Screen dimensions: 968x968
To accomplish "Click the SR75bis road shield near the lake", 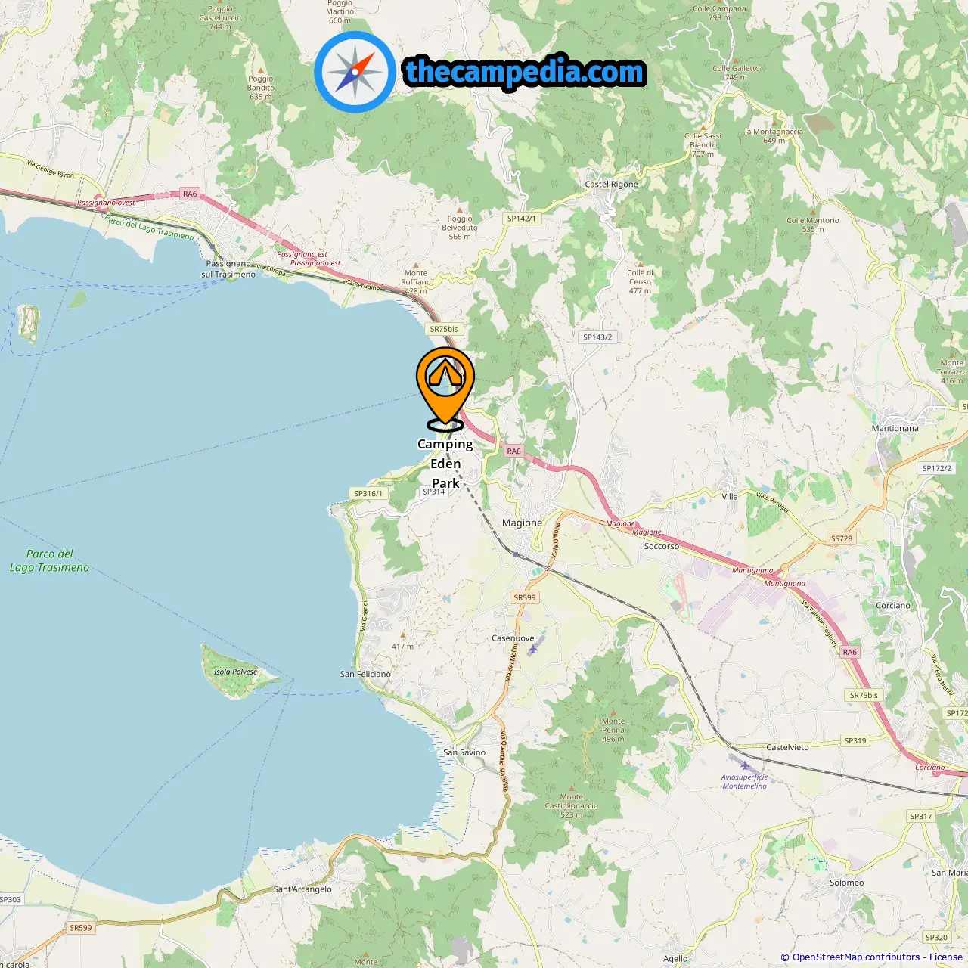I will pyautogui.click(x=444, y=329).
